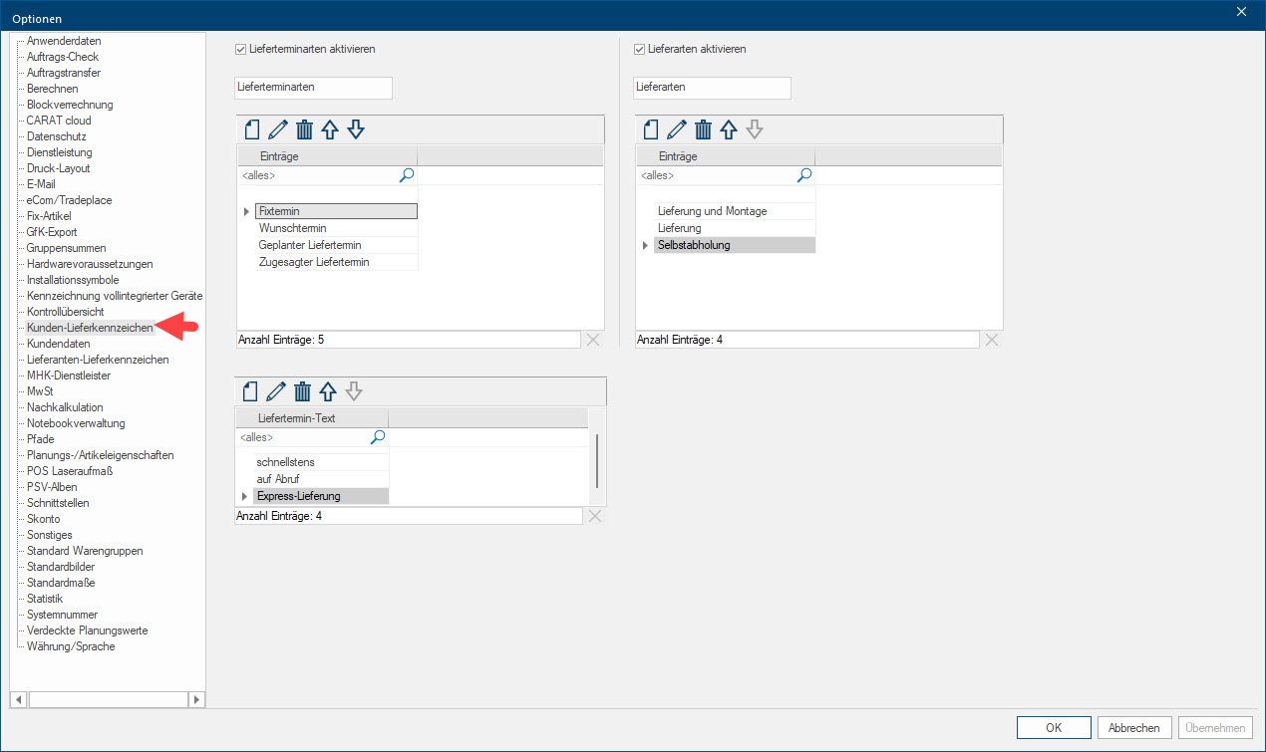
Task: Toggle Lieferarten aktivieren checkbox
Action: click(x=639, y=49)
